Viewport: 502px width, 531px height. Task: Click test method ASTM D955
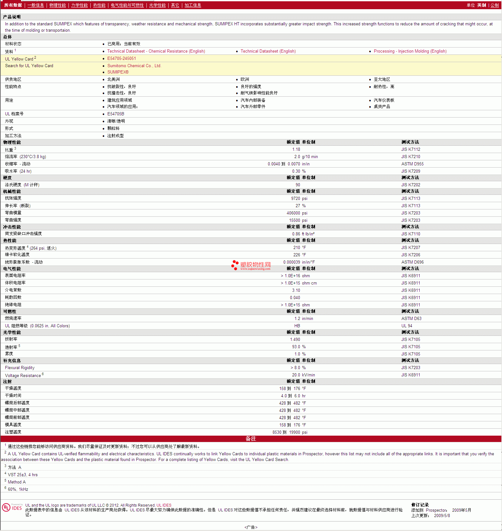(412, 164)
